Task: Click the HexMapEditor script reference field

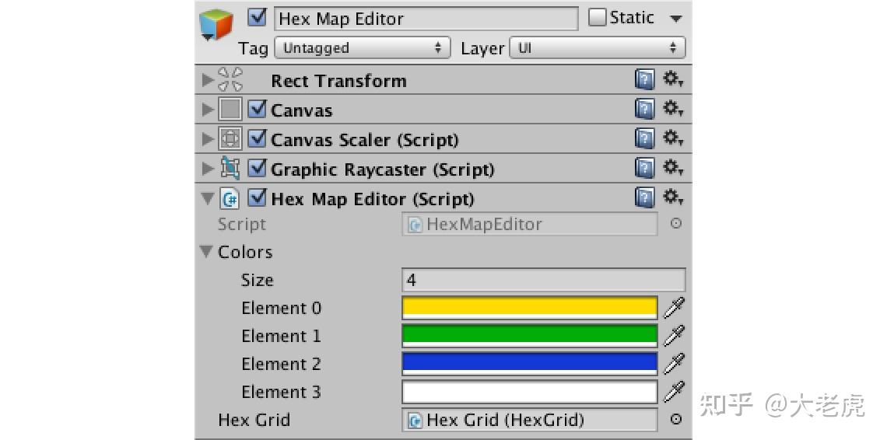Action: (x=530, y=225)
